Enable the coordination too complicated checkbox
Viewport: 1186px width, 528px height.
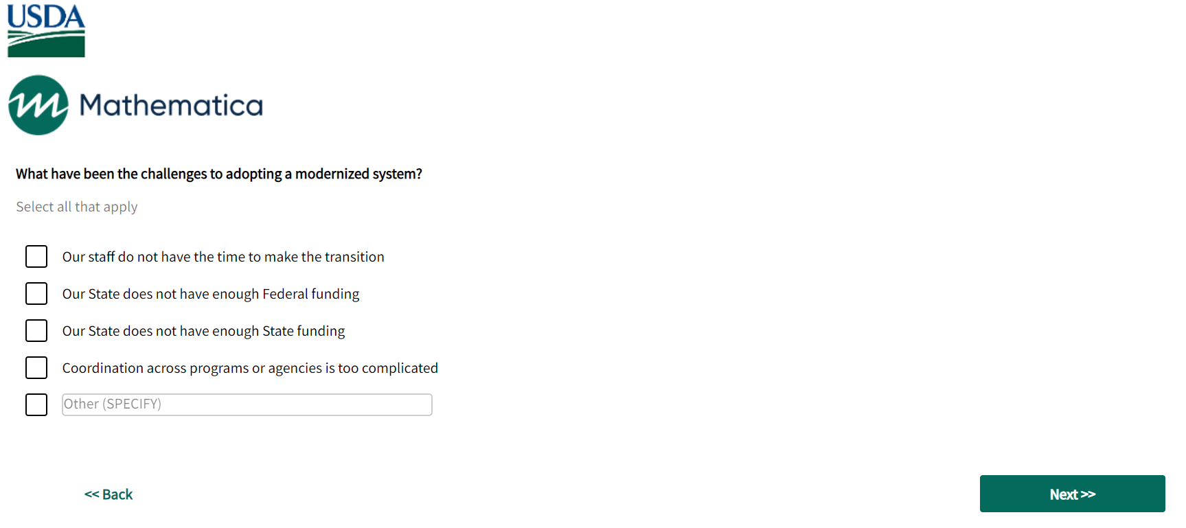[36, 368]
